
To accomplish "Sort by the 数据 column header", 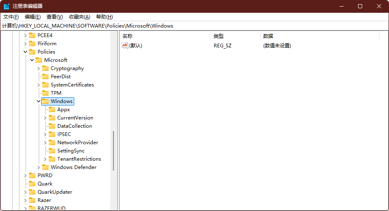I will point(320,36).
